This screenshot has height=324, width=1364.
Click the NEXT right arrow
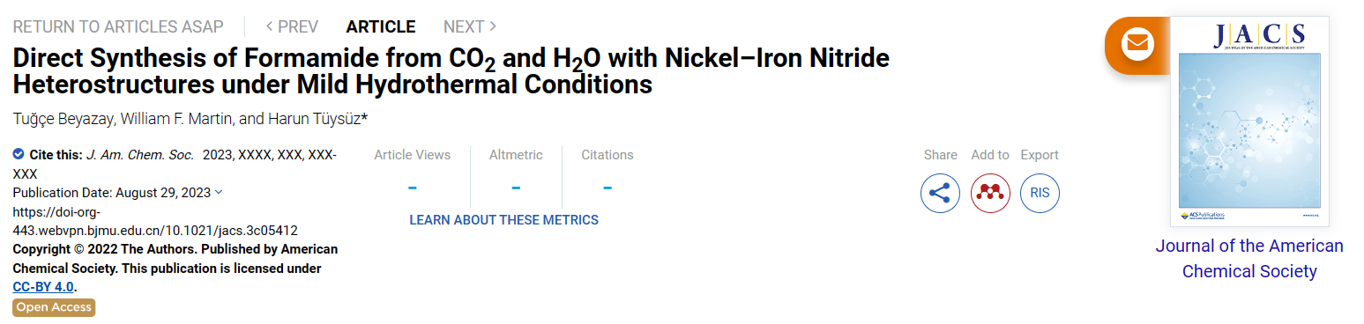(x=493, y=26)
